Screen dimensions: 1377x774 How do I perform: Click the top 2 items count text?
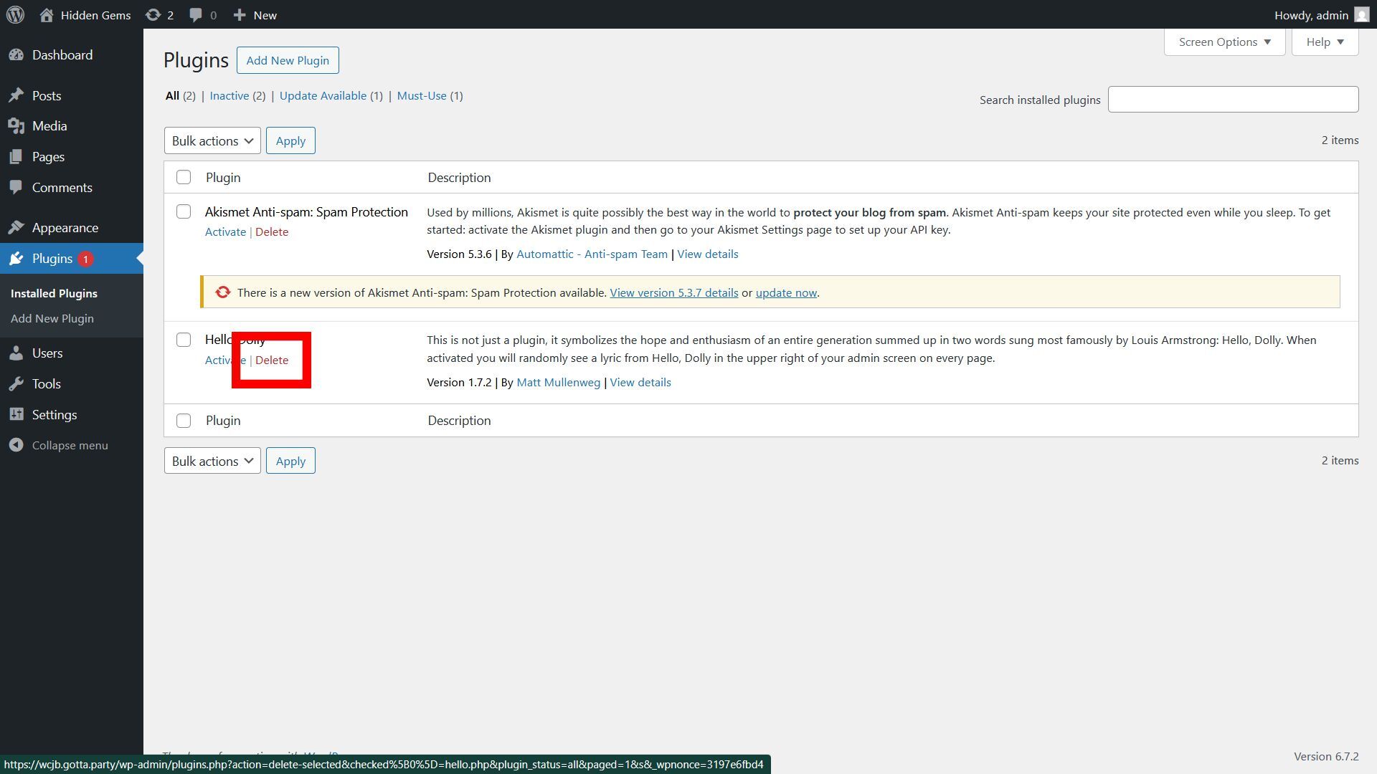[1340, 140]
